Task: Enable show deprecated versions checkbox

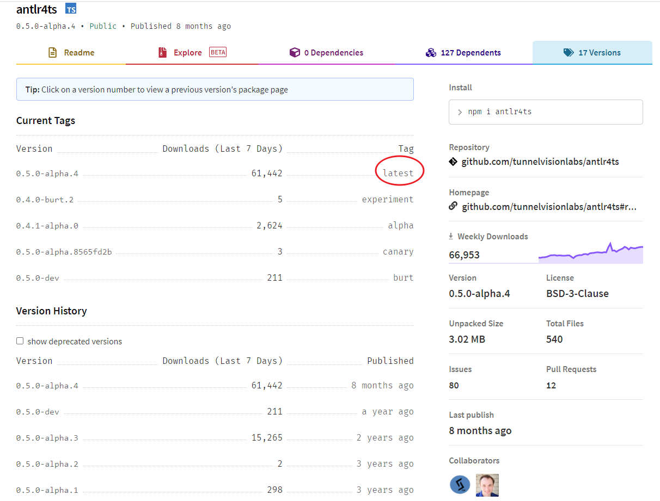Action: pos(20,341)
